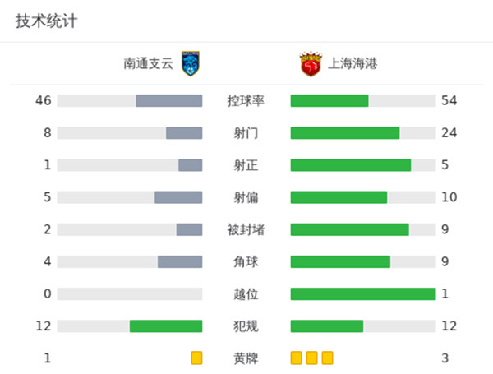Click Shanghai Port's leftmost yellow card icon
The height and width of the screenshot is (374, 493).
point(297,358)
